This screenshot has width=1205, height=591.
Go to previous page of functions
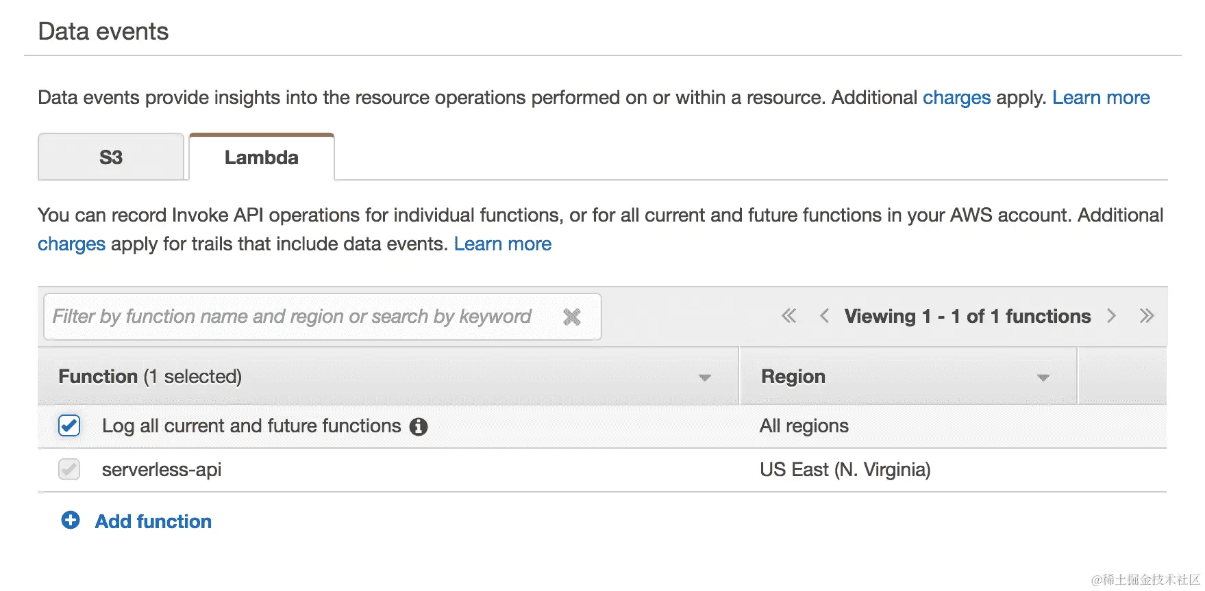click(824, 316)
